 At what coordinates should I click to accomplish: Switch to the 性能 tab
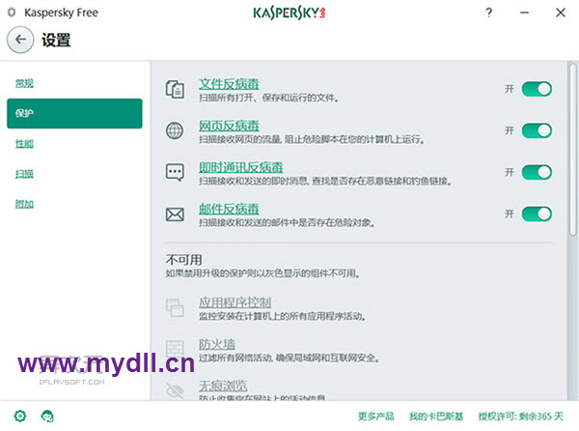[x=24, y=144]
